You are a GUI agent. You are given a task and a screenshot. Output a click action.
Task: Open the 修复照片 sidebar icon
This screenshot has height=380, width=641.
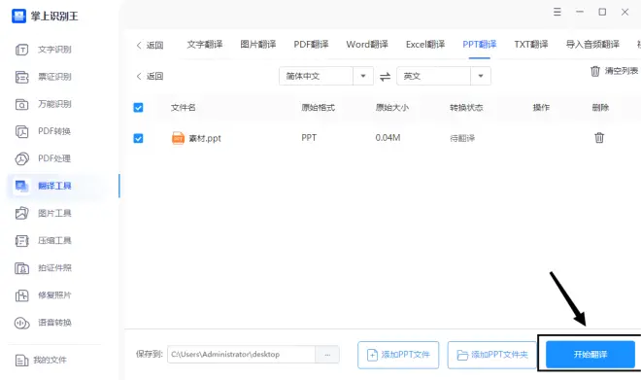21,295
